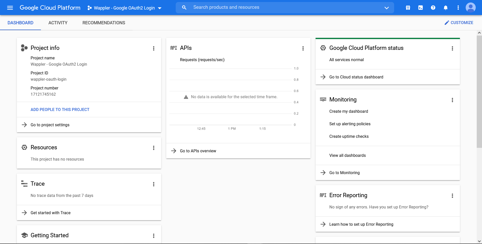This screenshot has width=482, height=244.
Task: Open the gift free trial icon
Action: 408,8
